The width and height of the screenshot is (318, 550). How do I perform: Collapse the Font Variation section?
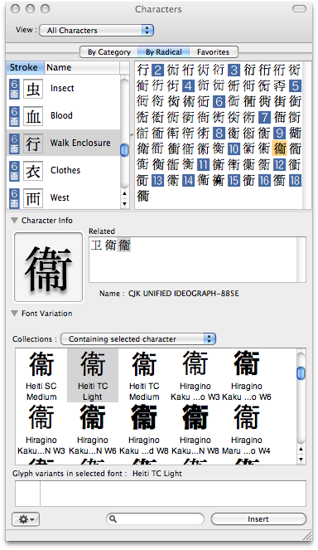(x=14, y=313)
